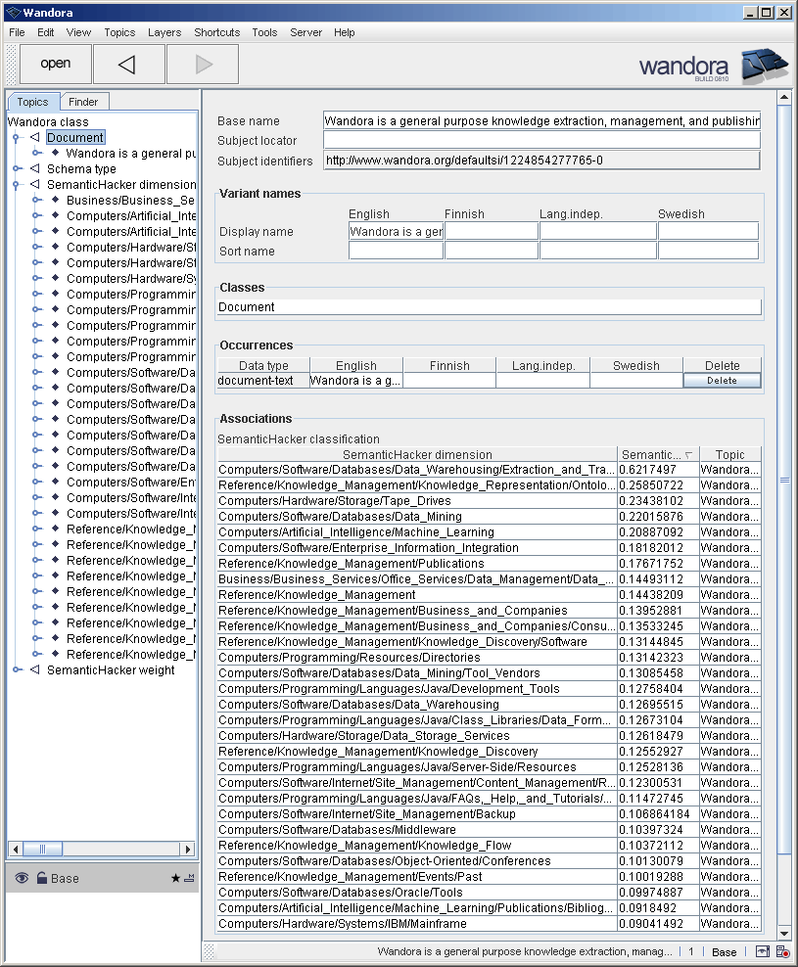
Task: Switch to the Finder tab
Action: 84,101
